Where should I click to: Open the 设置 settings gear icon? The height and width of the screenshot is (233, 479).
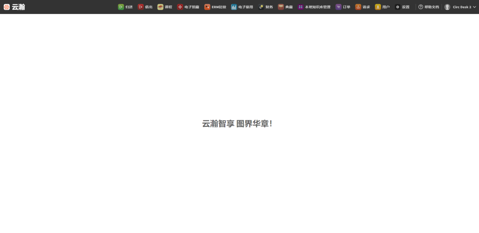point(398,7)
